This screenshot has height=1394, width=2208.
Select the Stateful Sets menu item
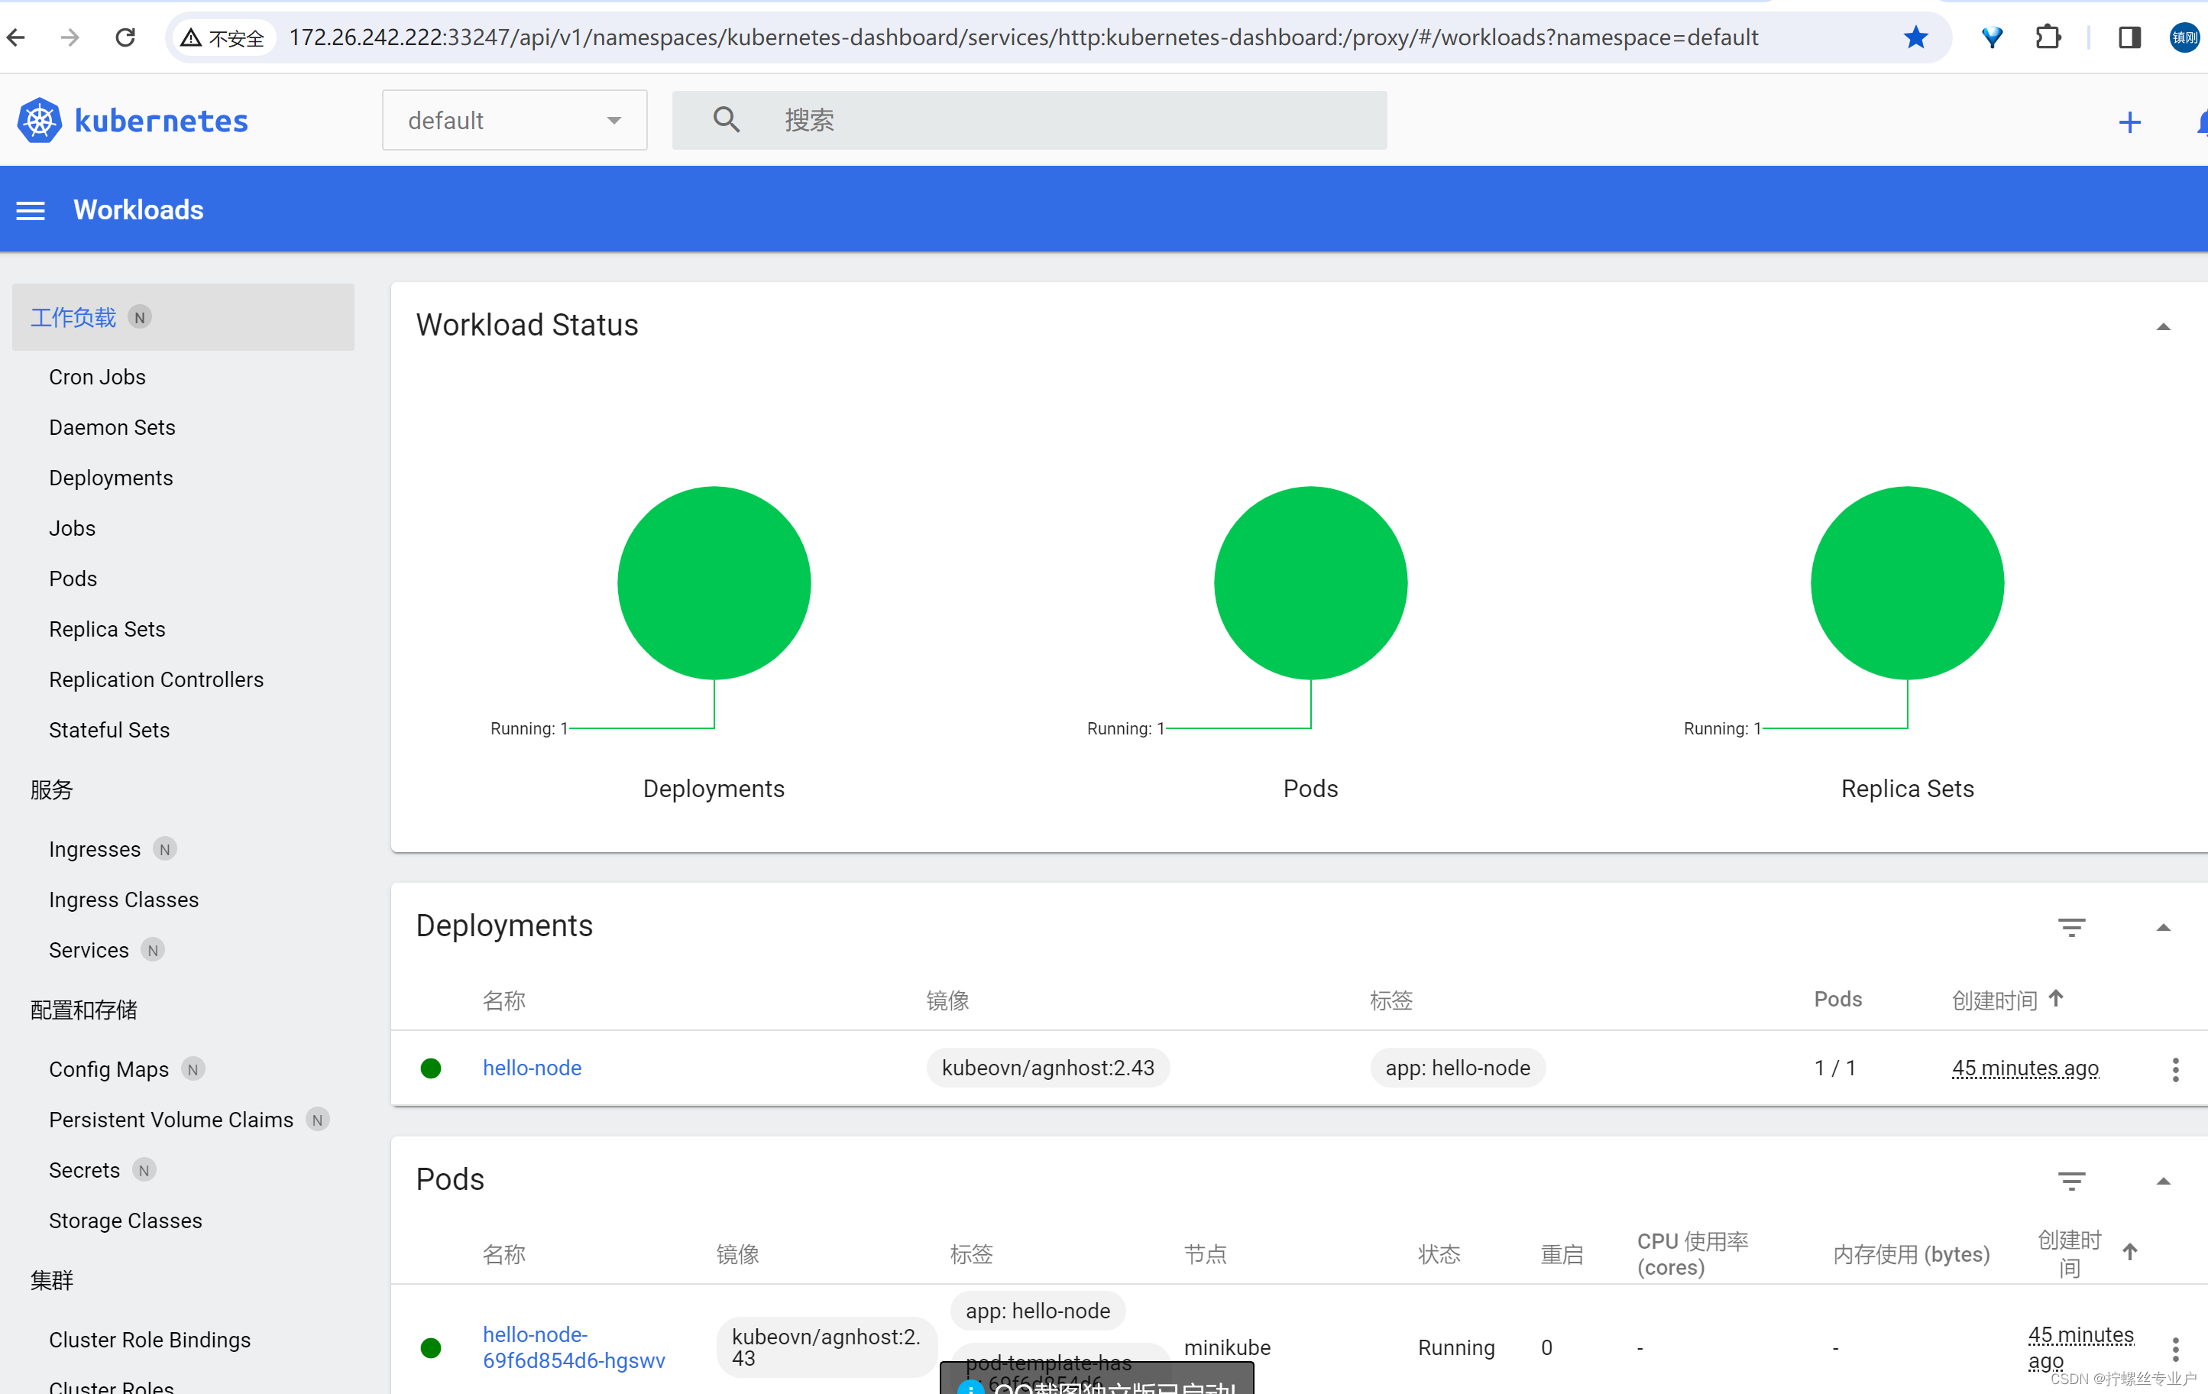point(108,729)
